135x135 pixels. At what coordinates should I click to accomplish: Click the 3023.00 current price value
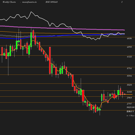131,107
